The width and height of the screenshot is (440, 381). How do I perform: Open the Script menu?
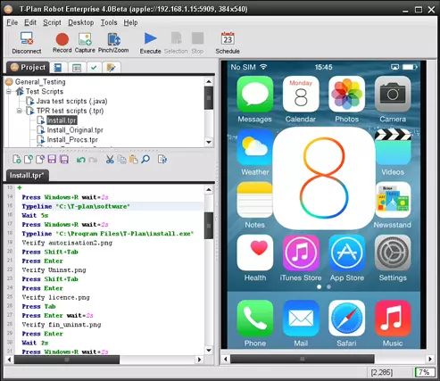pos(52,22)
